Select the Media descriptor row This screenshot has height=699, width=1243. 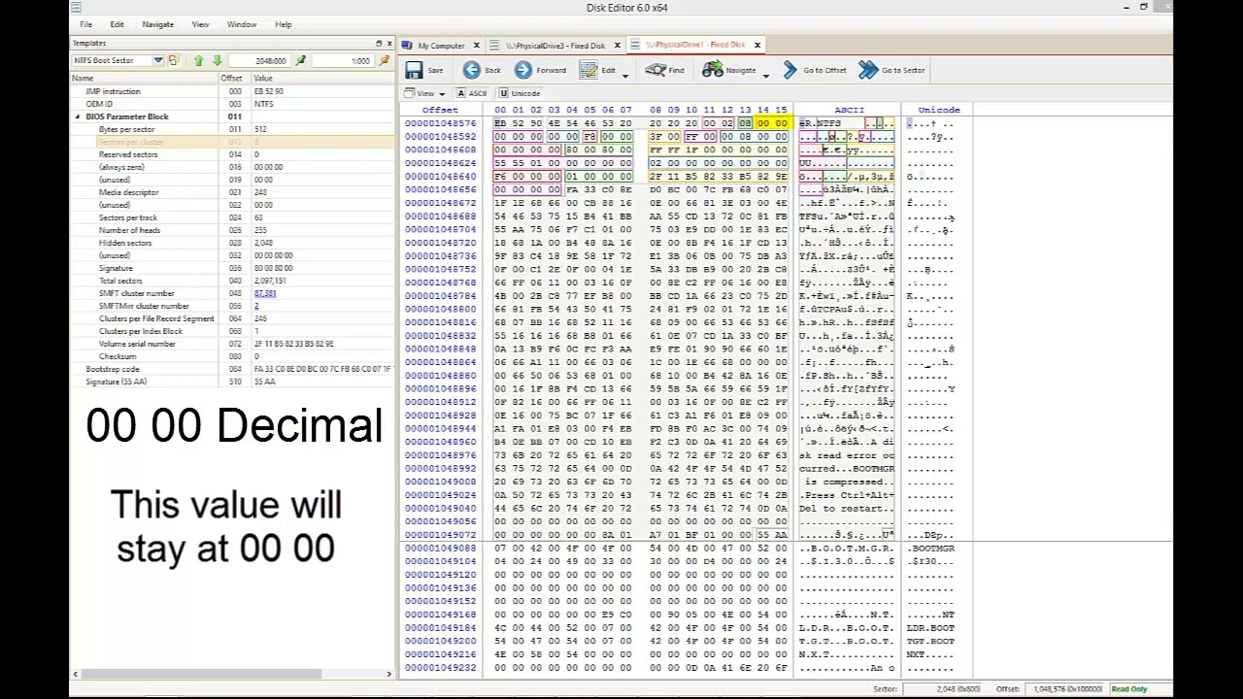tap(232, 192)
